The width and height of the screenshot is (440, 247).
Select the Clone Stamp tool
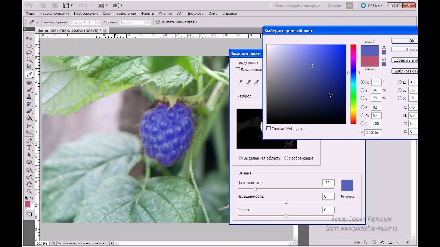pyautogui.click(x=29, y=97)
